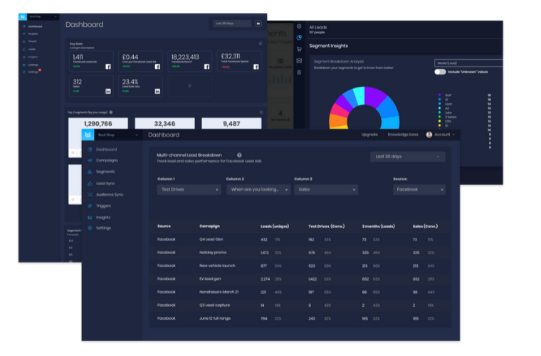Click the envelope icon in segment panel
The image size is (541, 356).
[299, 61]
